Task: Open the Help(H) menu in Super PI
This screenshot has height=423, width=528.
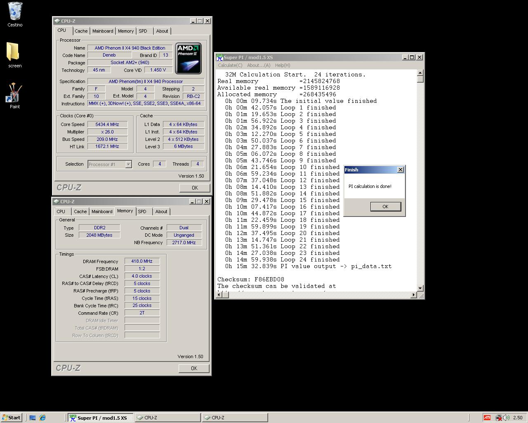Action: (283, 65)
